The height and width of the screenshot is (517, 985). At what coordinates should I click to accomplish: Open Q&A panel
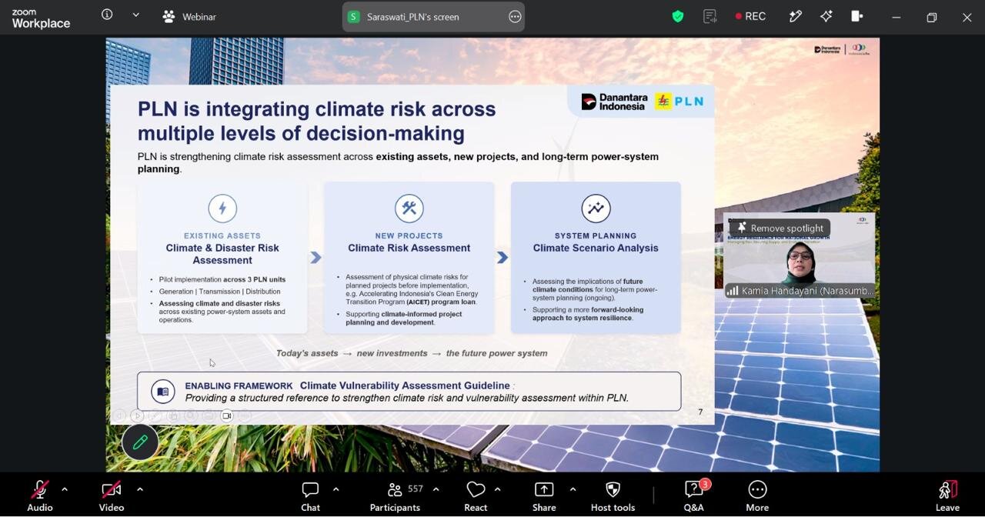694,496
